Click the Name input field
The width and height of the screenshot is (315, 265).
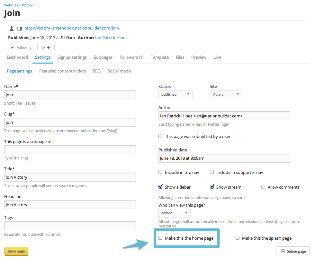click(70, 95)
